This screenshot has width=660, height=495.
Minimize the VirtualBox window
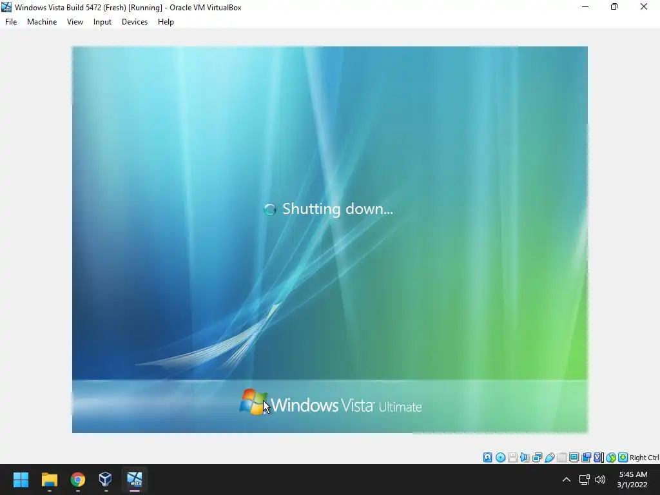[x=585, y=7]
